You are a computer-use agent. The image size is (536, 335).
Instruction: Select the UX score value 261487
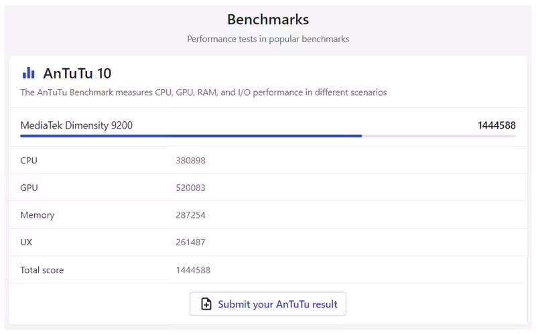pyautogui.click(x=190, y=243)
